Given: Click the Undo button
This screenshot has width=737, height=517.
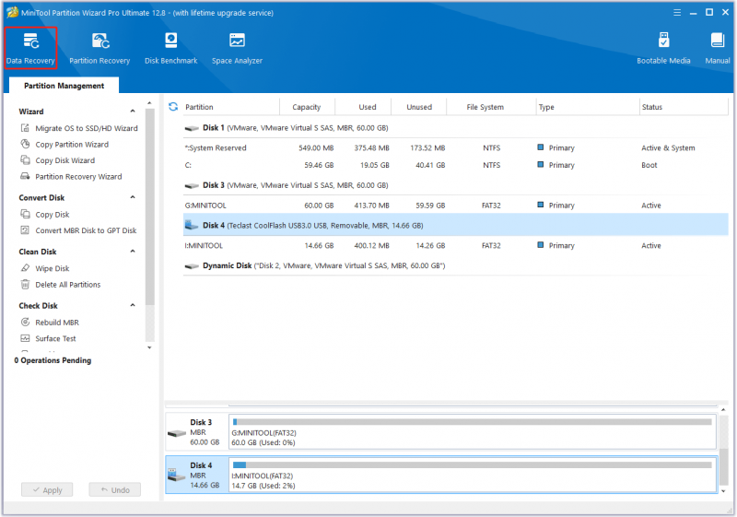Looking at the screenshot, I should (x=114, y=489).
